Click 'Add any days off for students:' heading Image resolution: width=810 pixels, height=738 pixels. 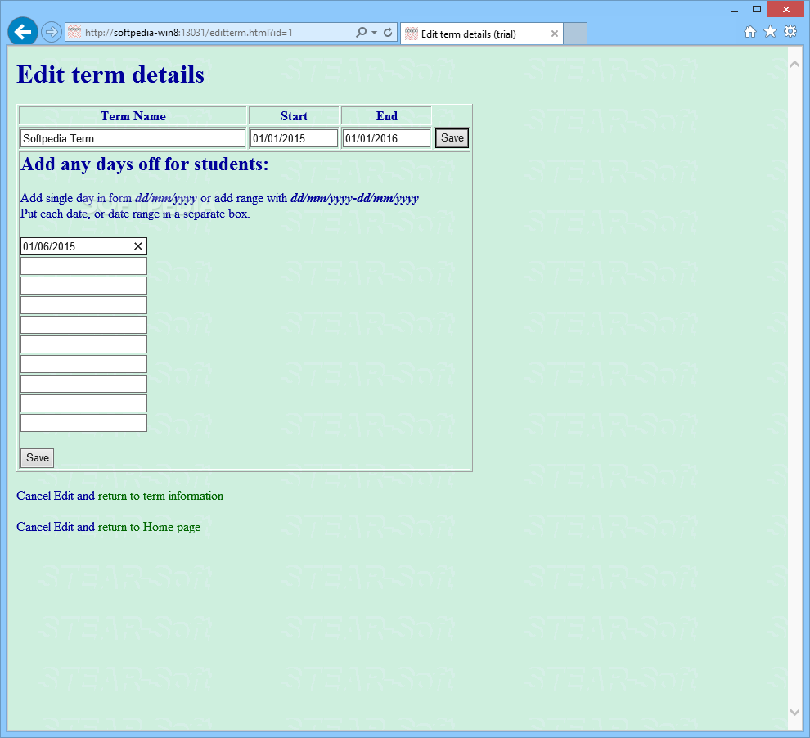[145, 164]
